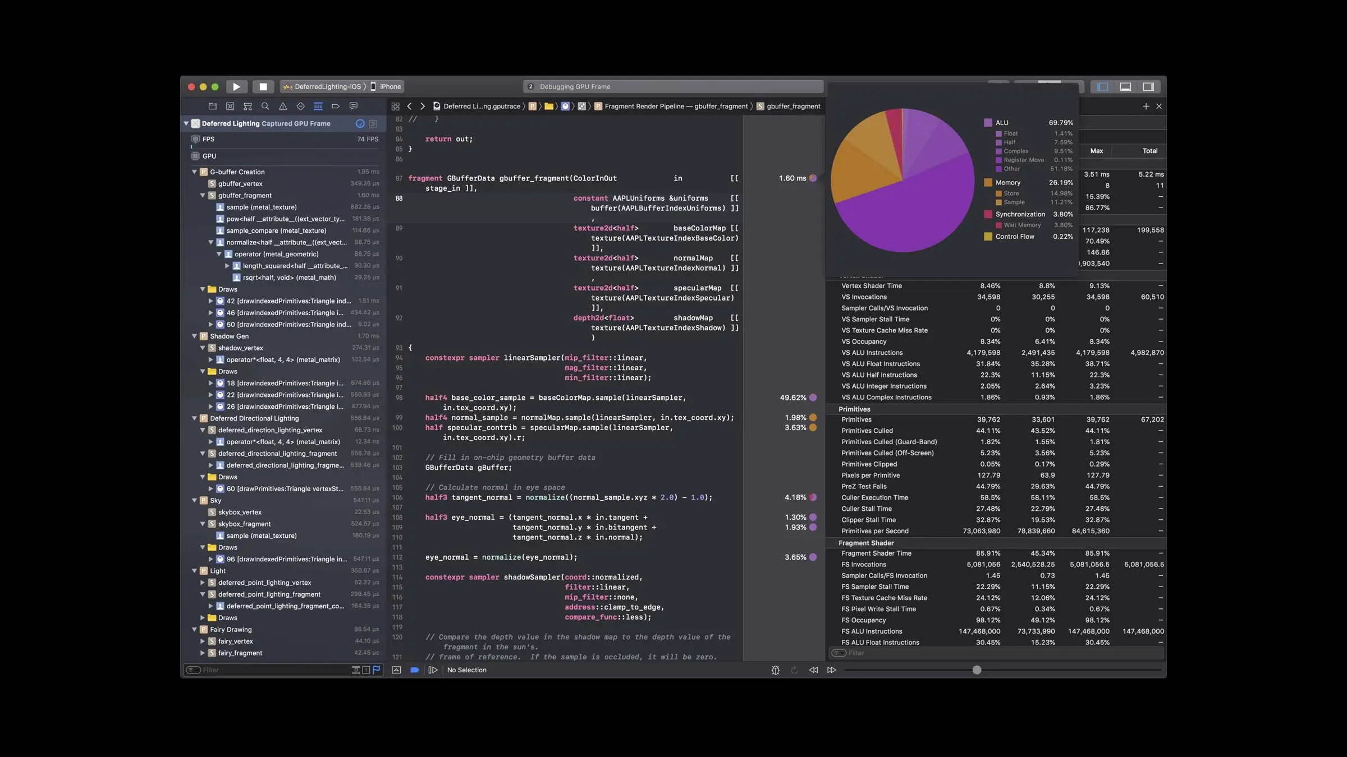This screenshot has height=757, width=1347.
Task: Select the FPS gauge row
Action: [284, 139]
